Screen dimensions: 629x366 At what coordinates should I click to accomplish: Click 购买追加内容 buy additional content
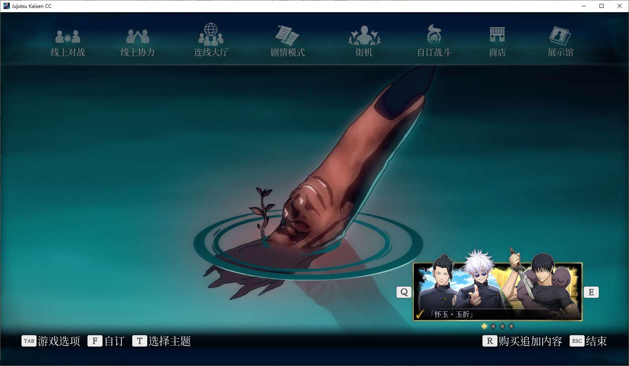click(522, 341)
